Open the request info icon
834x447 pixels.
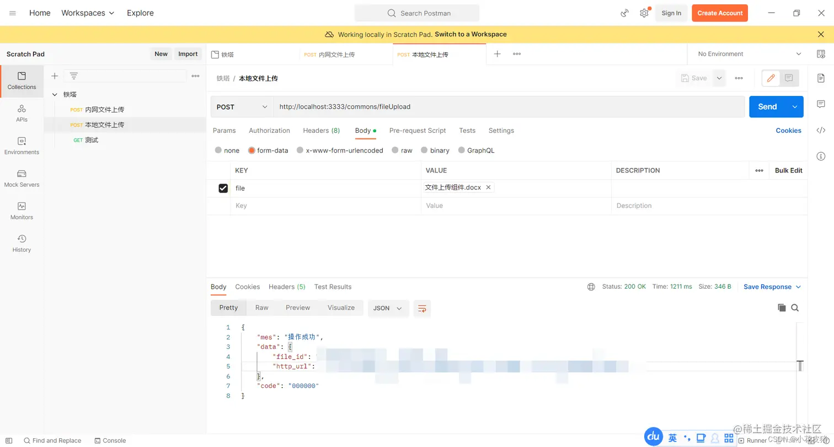pos(821,157)
